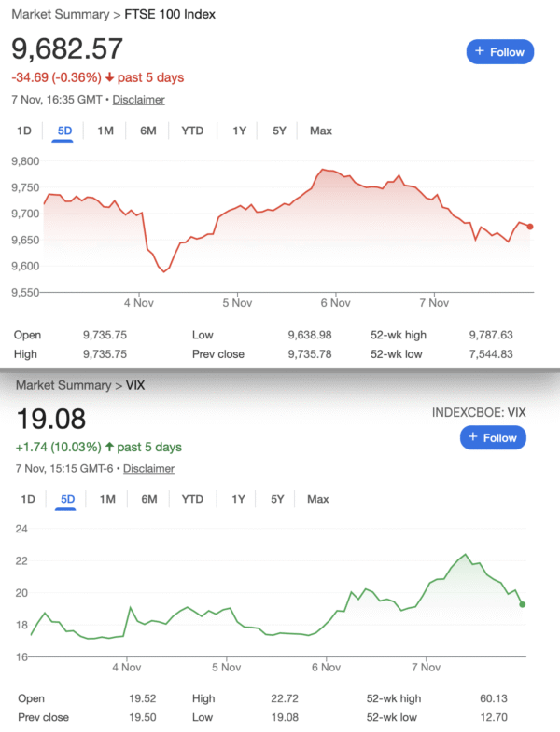Show 6M range for FTSE 100

tap(148, 131)
